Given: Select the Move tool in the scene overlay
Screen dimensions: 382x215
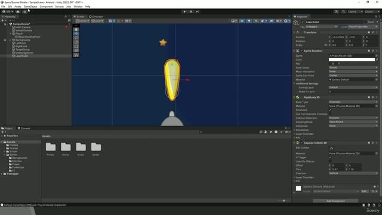Looking at the screenshot, I should [x=76, y=33].
